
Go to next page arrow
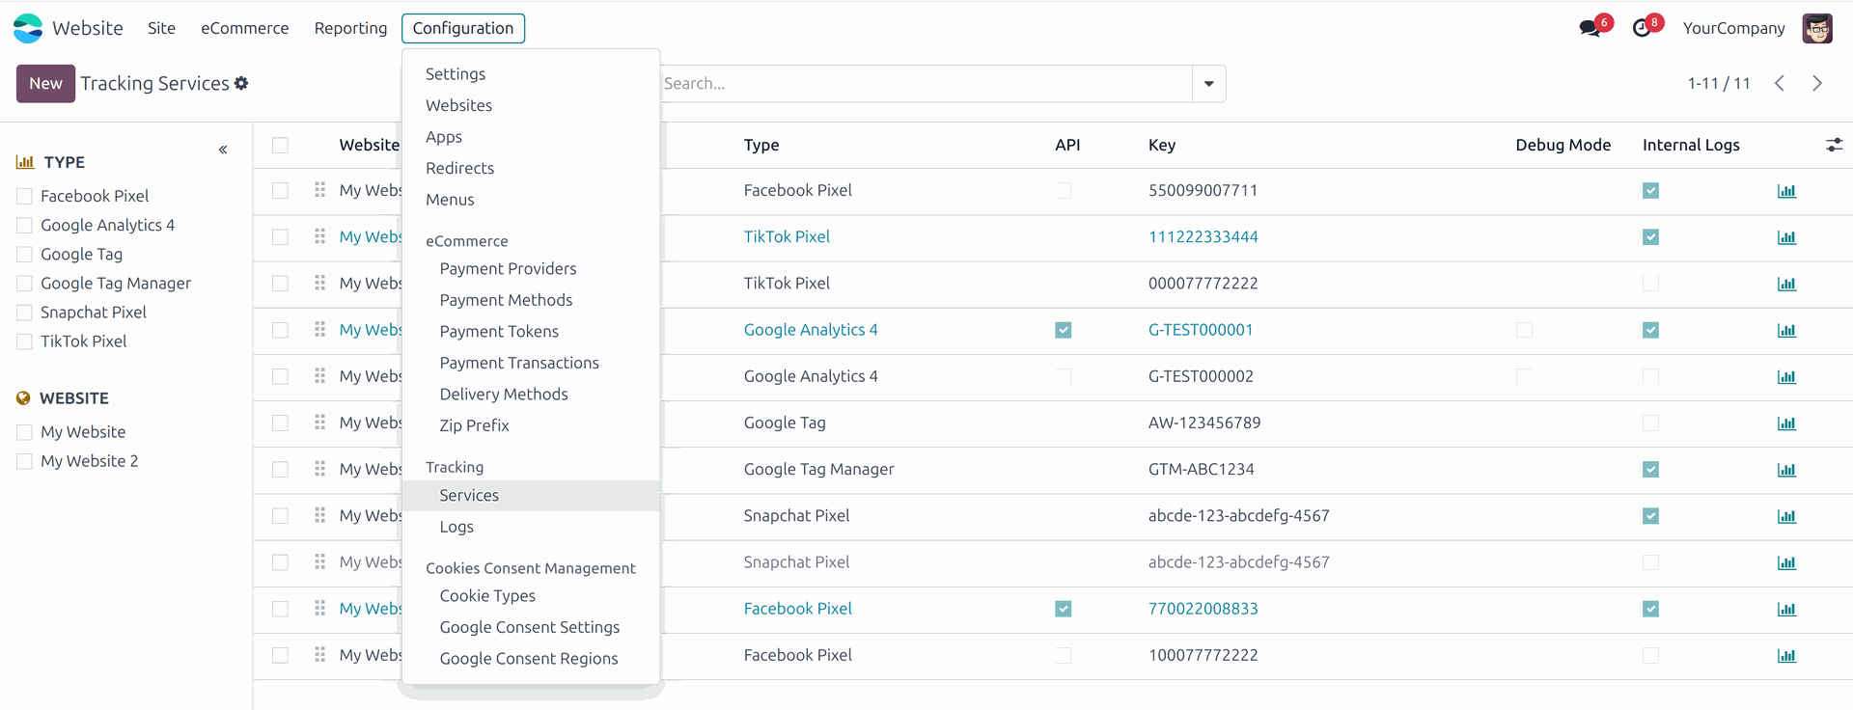pyautogui.click(x=1817, y=83)
